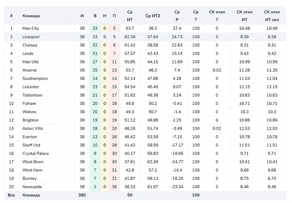Image resolution: width=292 pixels, height=203 pixels.
Task: Select the Tottenham team name
Action: (x=32, y=95)
